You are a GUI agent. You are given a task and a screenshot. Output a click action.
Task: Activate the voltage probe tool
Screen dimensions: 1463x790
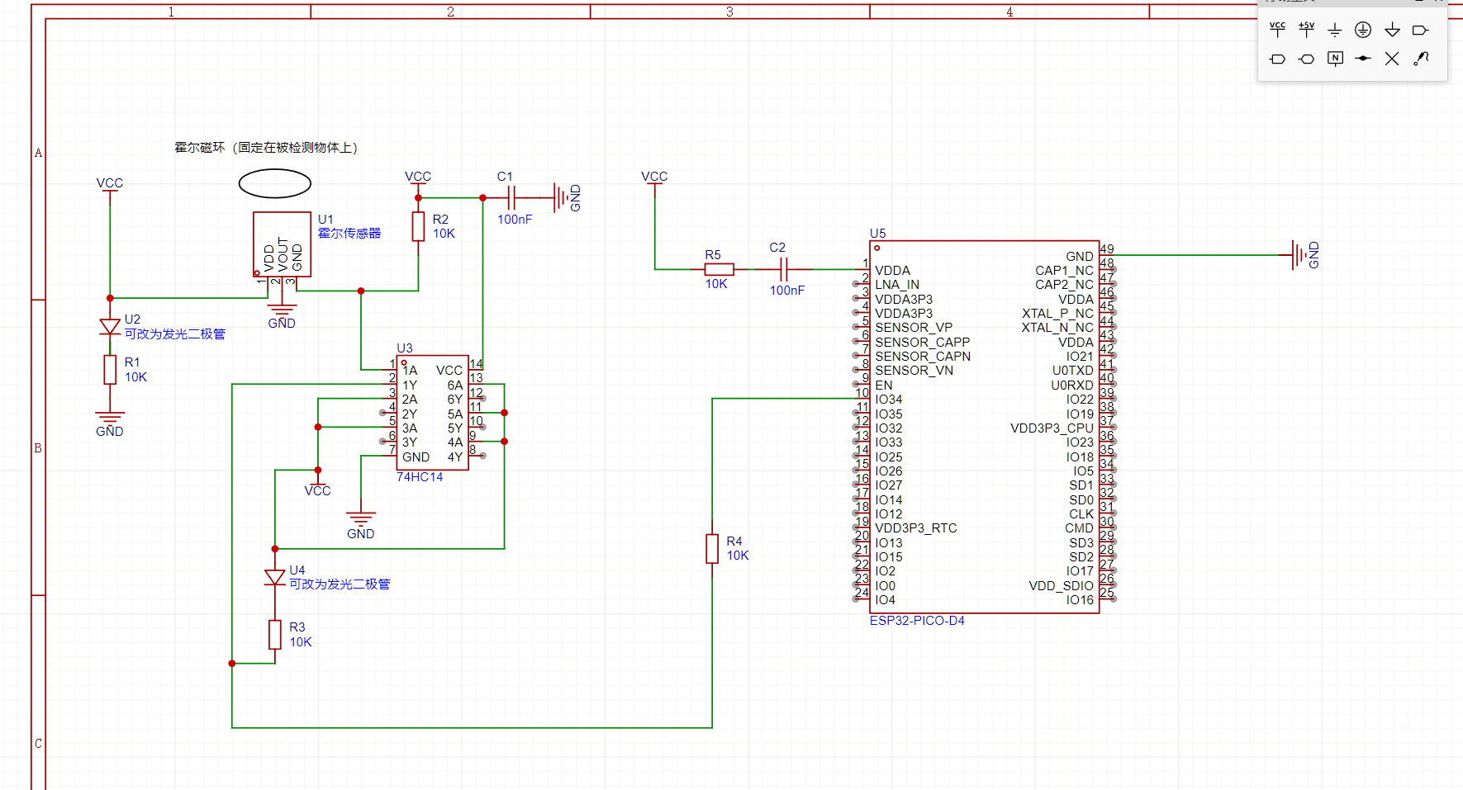(x=1421, y=59)
